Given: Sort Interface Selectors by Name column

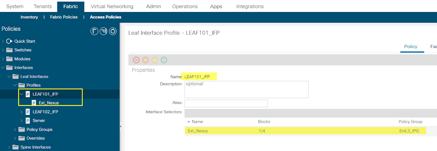Looking at the screenshot, I should [x=197, y=122].
